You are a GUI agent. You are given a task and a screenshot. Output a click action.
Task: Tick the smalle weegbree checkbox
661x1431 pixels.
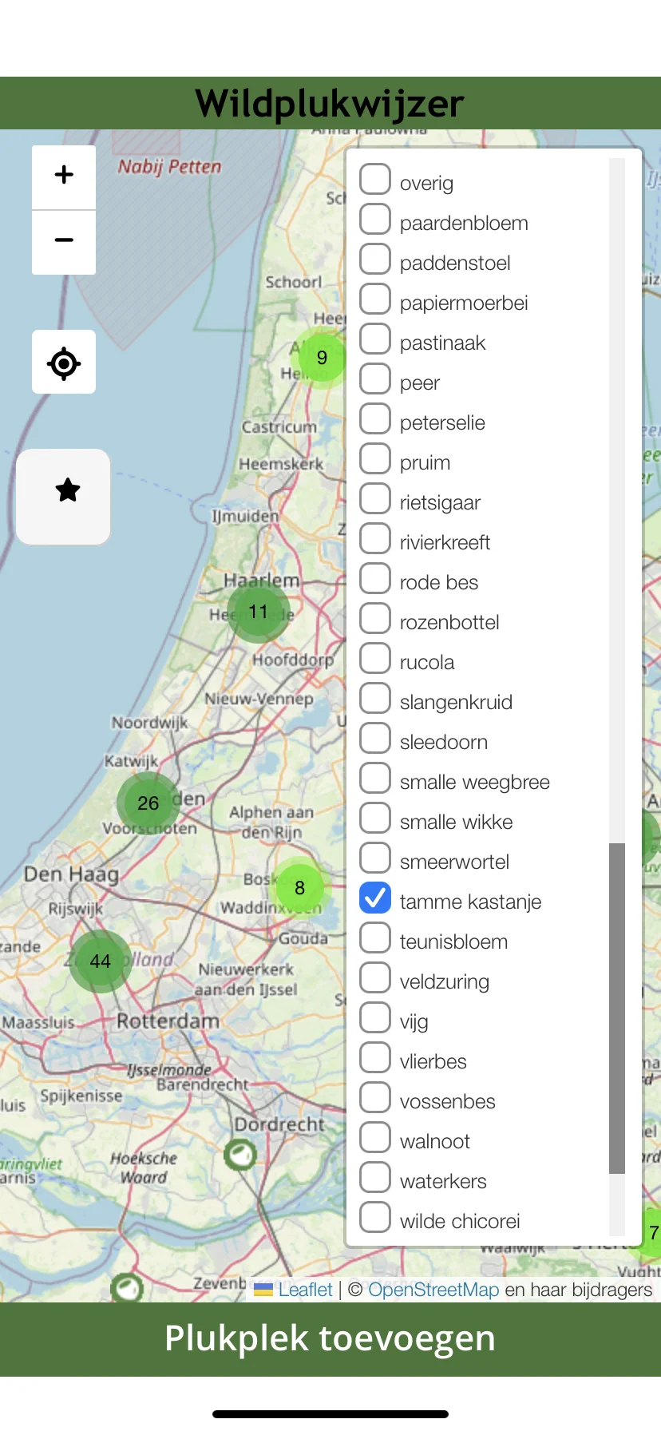tap(375, 779)
